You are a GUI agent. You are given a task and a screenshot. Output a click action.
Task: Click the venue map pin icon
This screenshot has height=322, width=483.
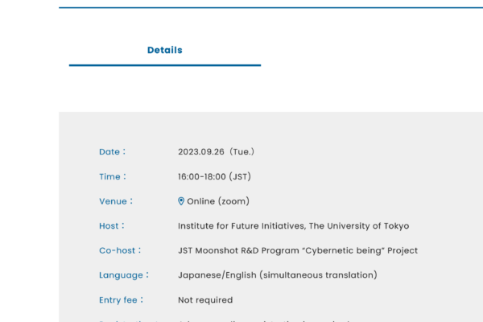click(x=181, y=201)
